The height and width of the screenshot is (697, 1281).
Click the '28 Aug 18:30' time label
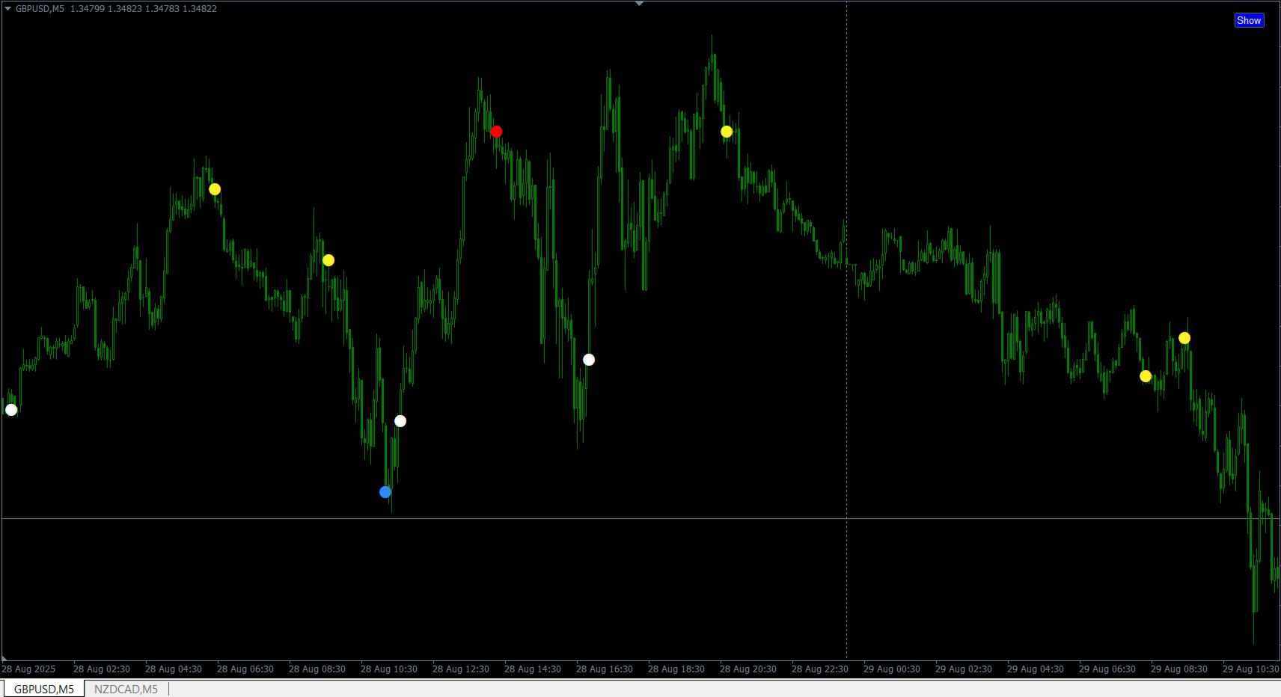(x=676, y=669)
